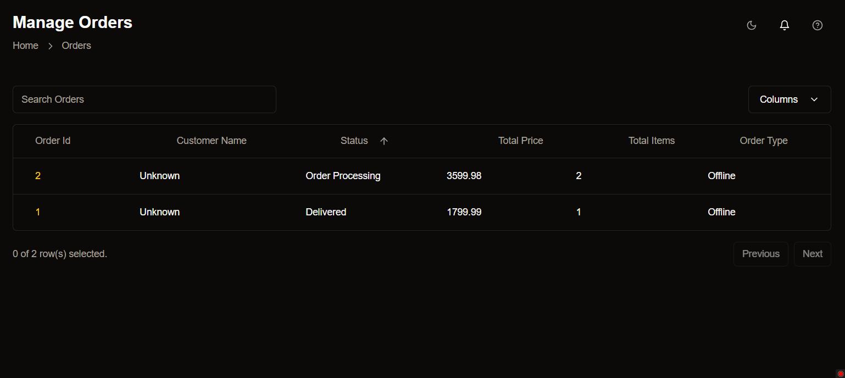The height and width of the screenshot is (378, 845).
Task: Sort by Customer Name column header
Action: (x=212, y=141)
